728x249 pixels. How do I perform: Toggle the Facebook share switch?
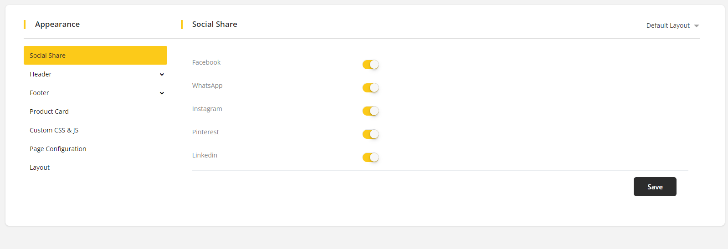coord(370,65)
